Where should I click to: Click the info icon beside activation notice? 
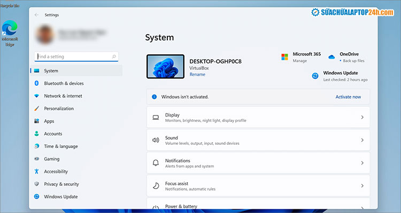pos(154,97)
